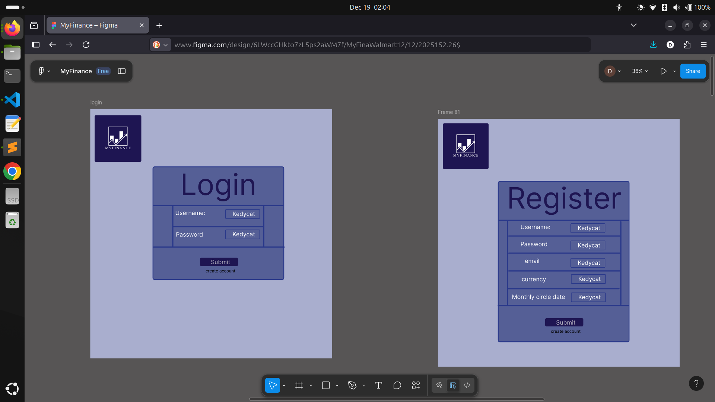
Task: Select the Frame tool
Action: pyautogui.click(x=299, y=385)
